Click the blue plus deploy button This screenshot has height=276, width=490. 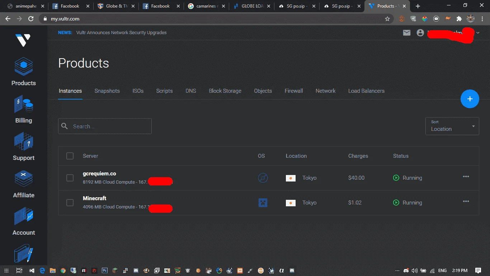click(x=470, y=99)
